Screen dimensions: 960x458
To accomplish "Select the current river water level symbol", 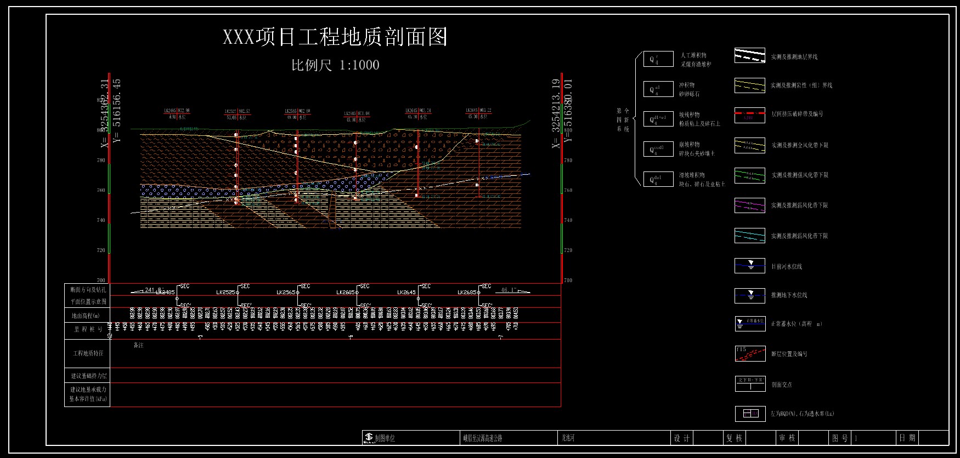I will 750,266.
